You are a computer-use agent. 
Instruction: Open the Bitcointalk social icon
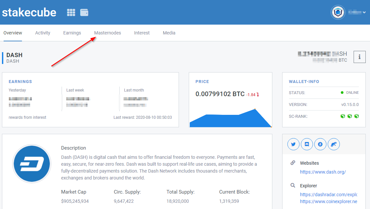click(320, 144)
